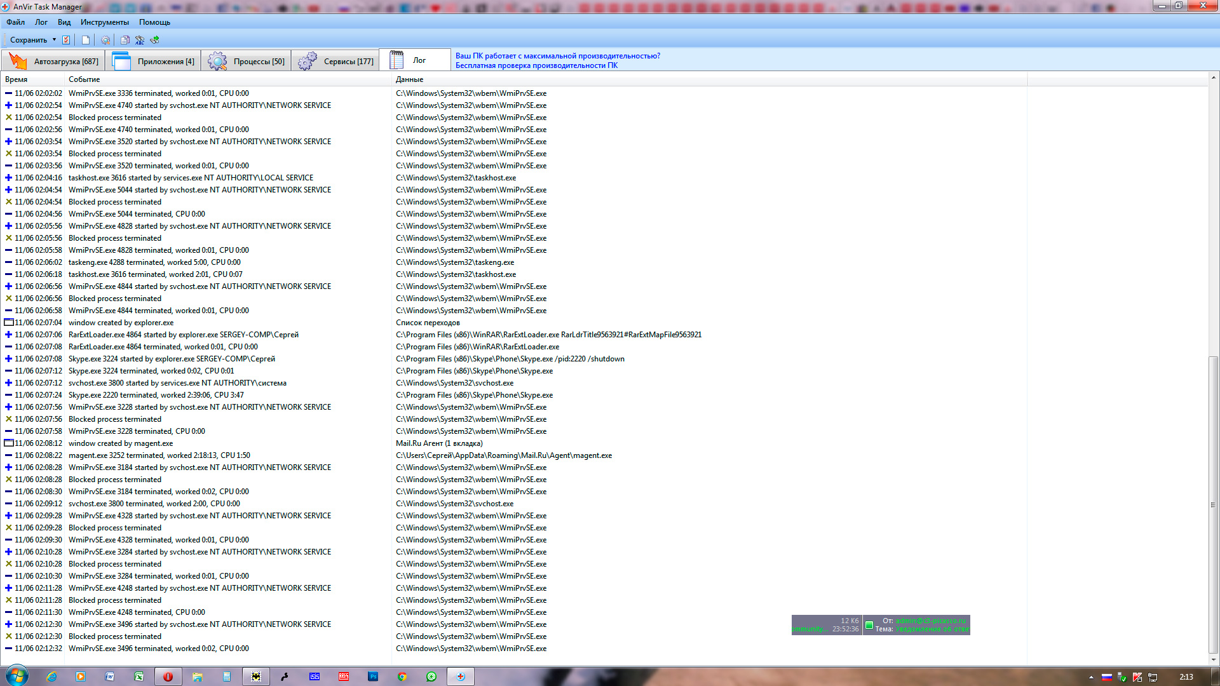Switch to AnVir Task Manager taskbar button

461,676
